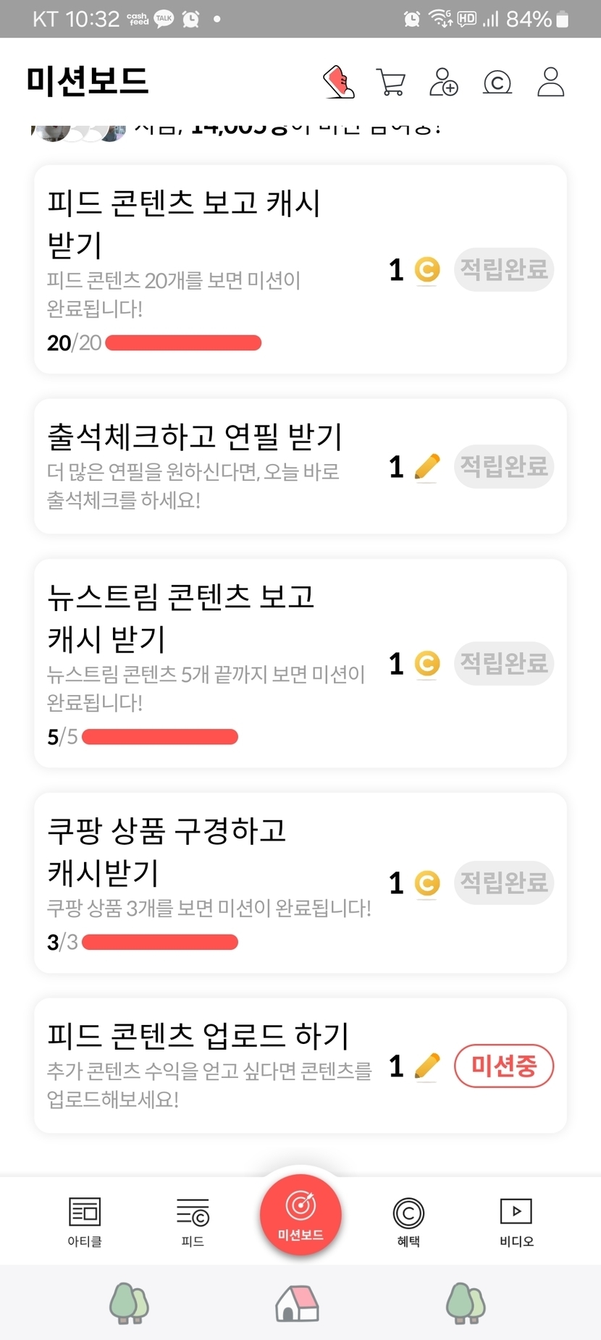This screenshot has width=601, height=1340.
Task: Switch to the 피드 tab
Action: tap(193, 1221)
